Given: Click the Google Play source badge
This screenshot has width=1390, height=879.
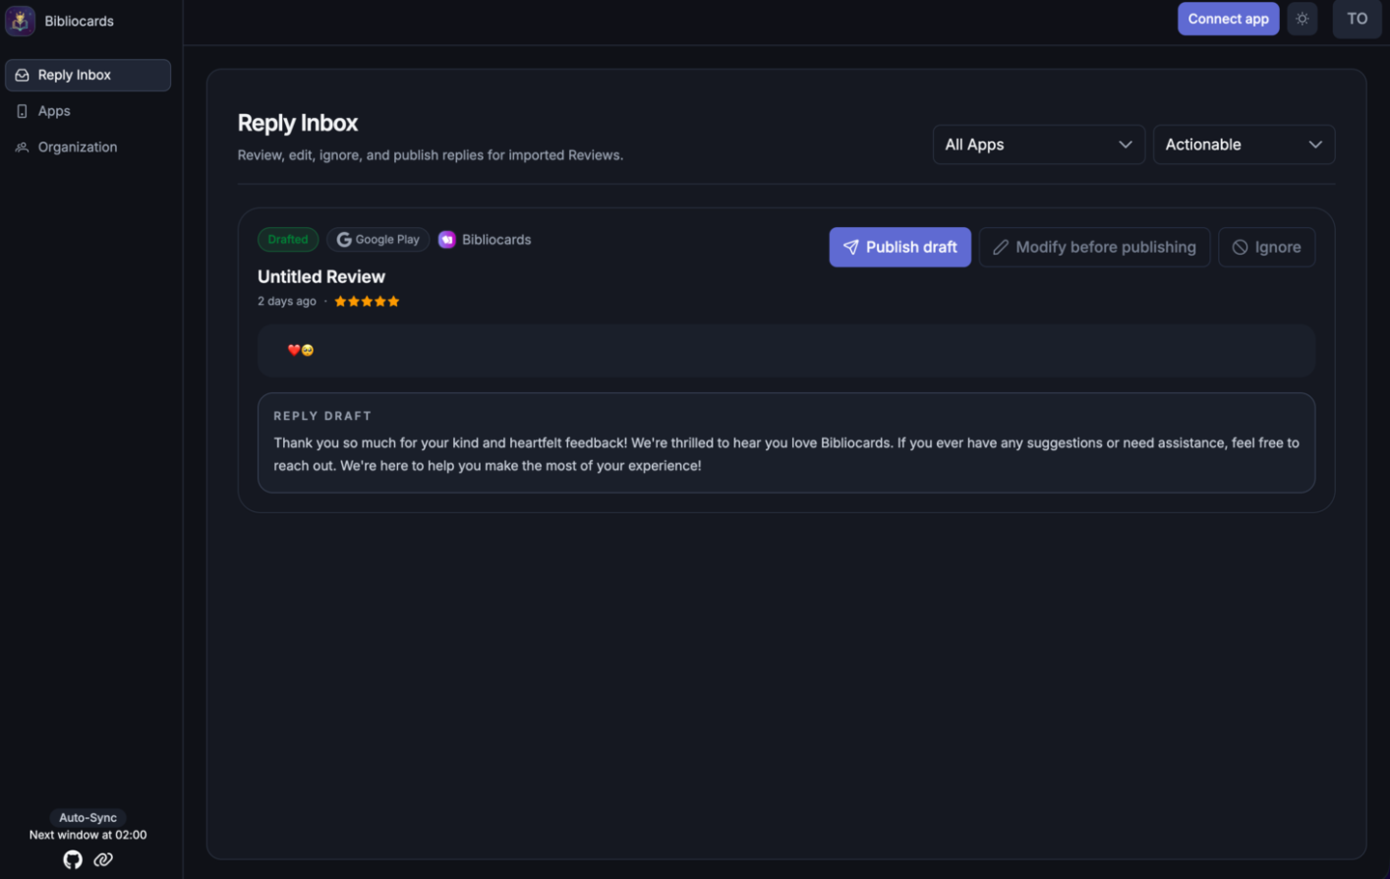Looking at the screenshot, I should [x=378, y=240].
